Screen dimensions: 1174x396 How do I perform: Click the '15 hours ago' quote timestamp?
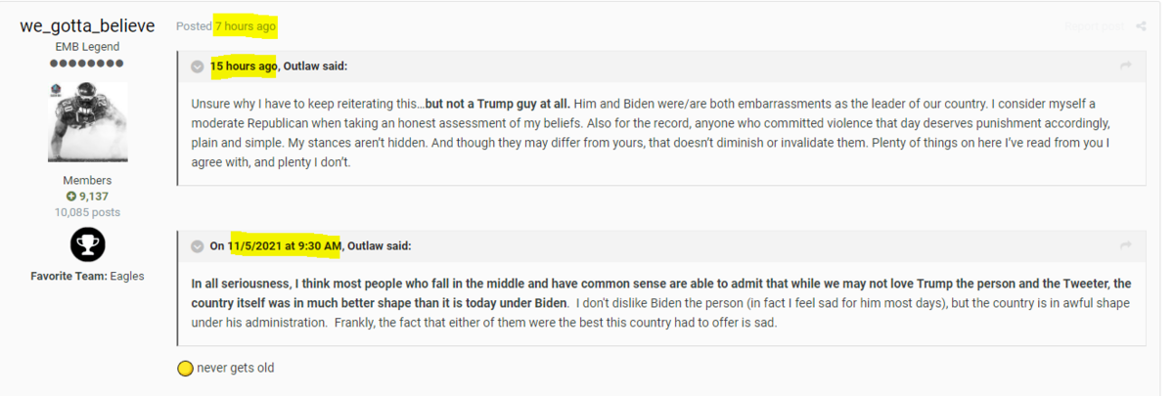[243, 66]
